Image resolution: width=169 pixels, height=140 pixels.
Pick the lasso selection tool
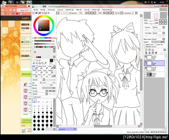click(37, 60)
